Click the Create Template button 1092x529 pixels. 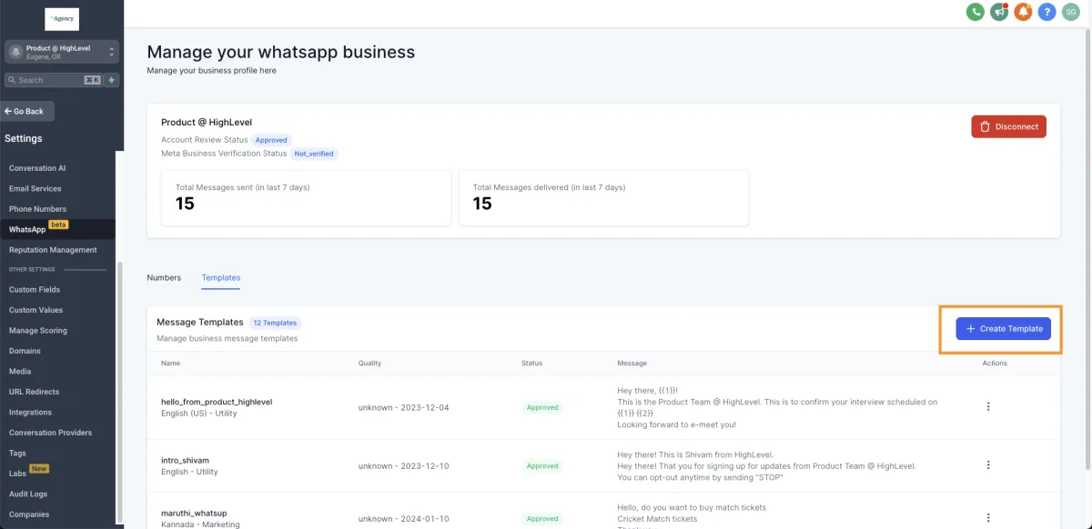(1004, 328)
